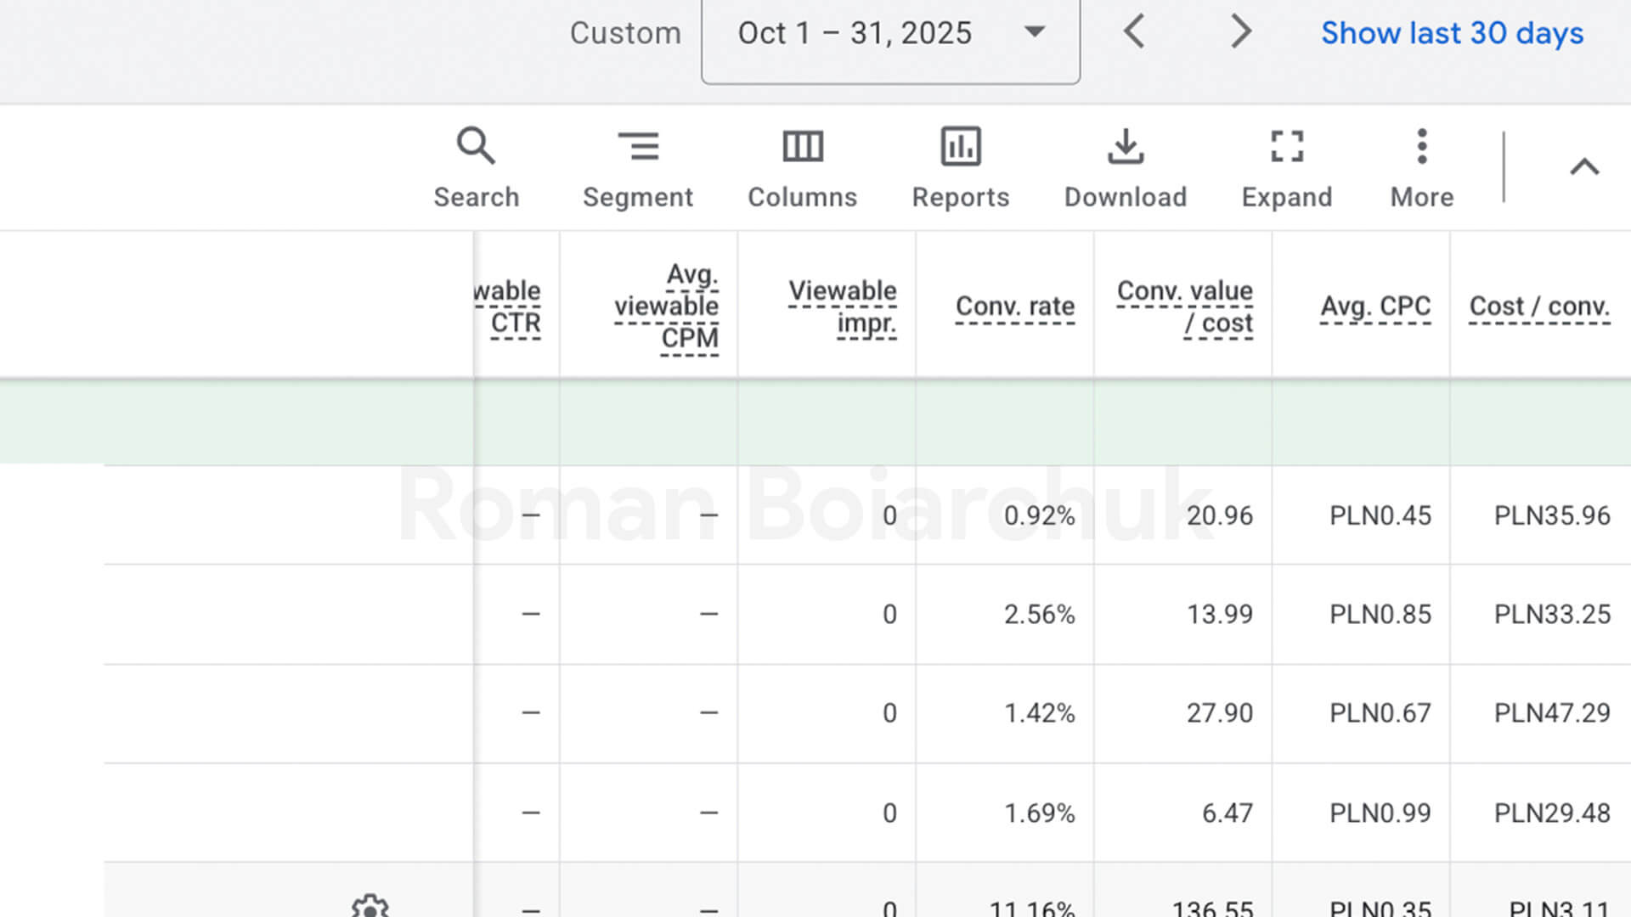Sort by the Conv. rate column header
Viewport: 1631px width, 917px height.
pos(1015,306)
